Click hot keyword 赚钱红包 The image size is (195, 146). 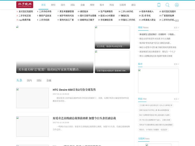pos(125,16)
